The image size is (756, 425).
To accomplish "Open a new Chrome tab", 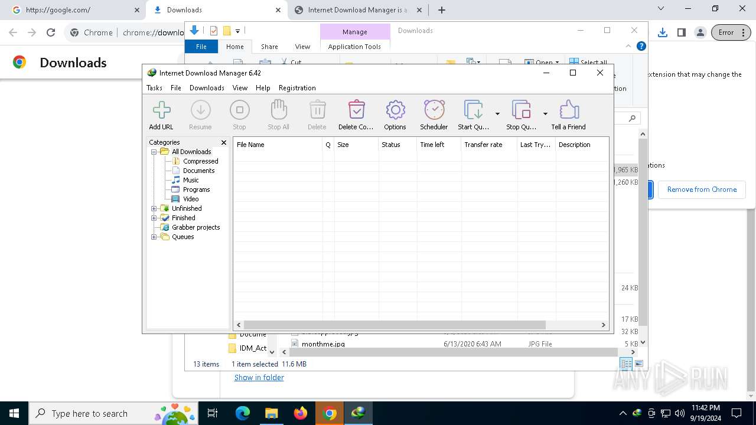I will point(442,10).
